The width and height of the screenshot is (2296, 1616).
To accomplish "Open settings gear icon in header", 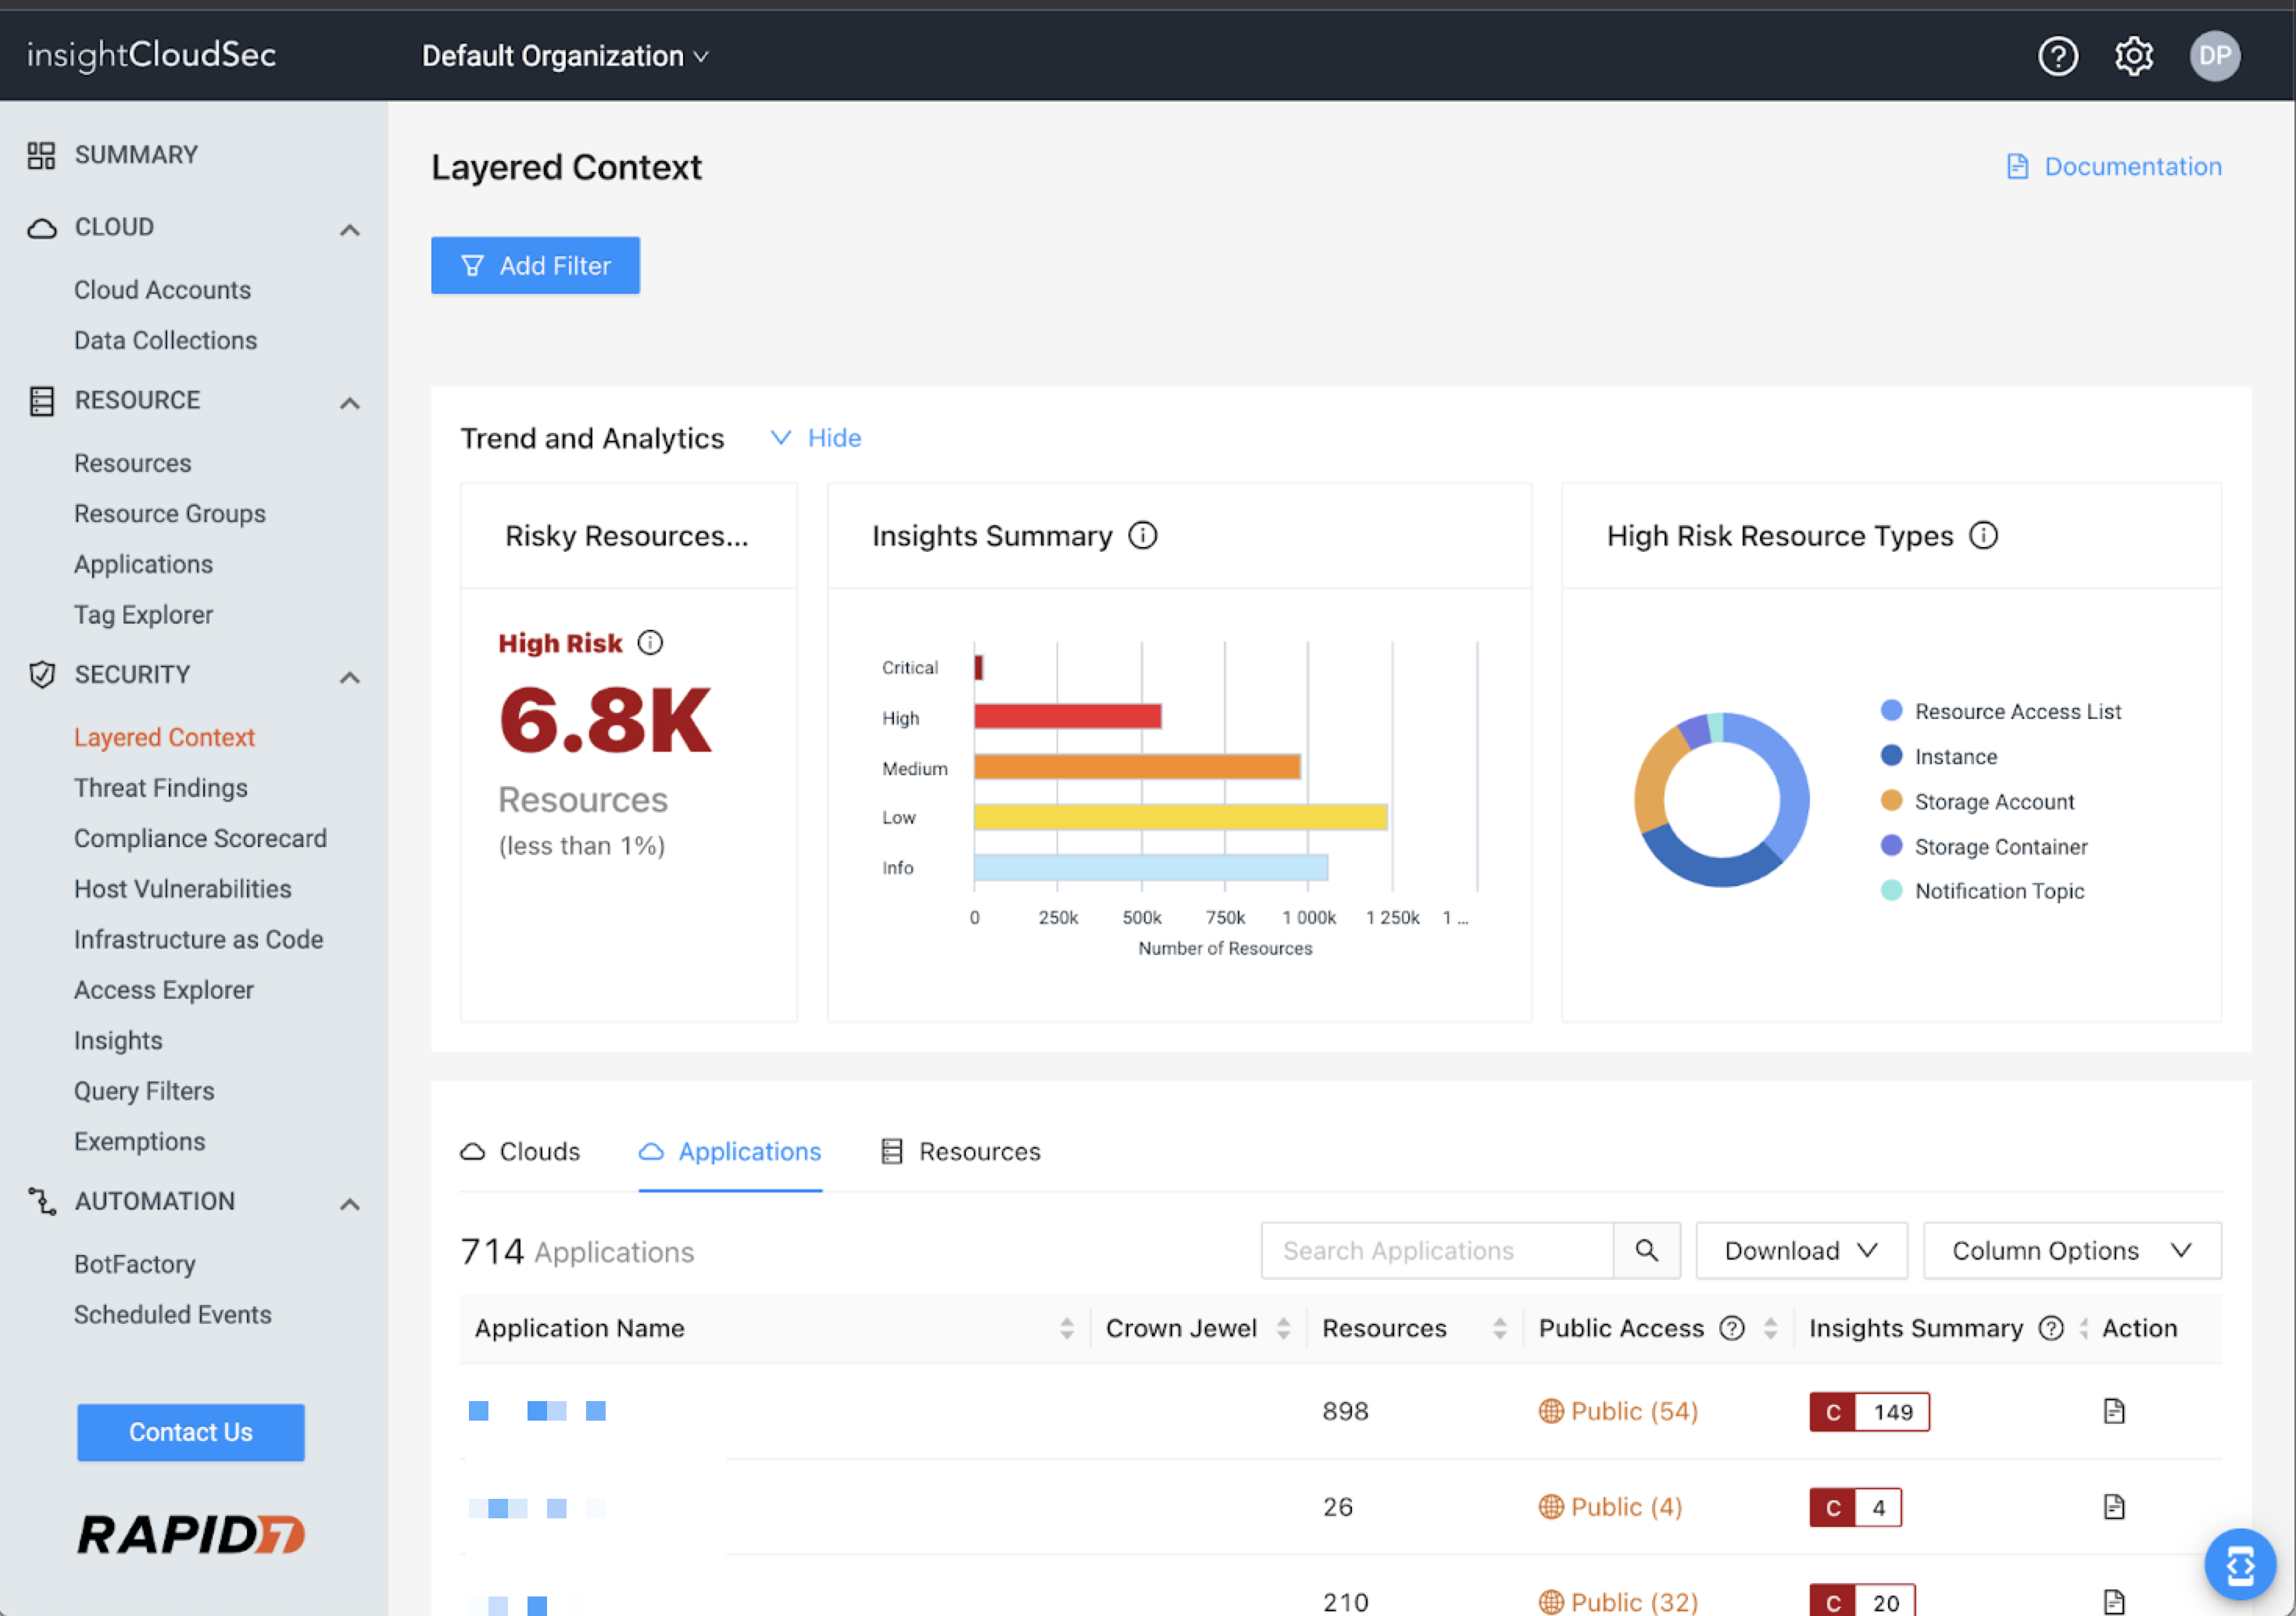I will pos(2133,56).
